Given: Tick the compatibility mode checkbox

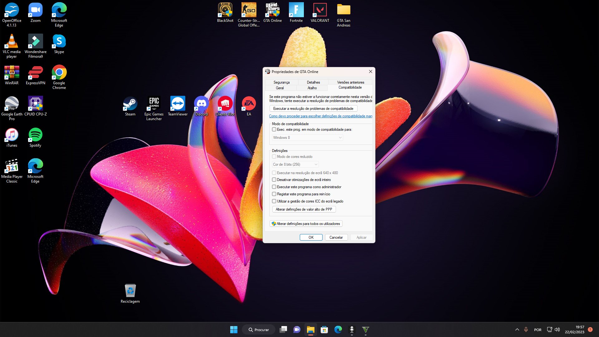Looking at the screenshot, I should tap(274, 129).
